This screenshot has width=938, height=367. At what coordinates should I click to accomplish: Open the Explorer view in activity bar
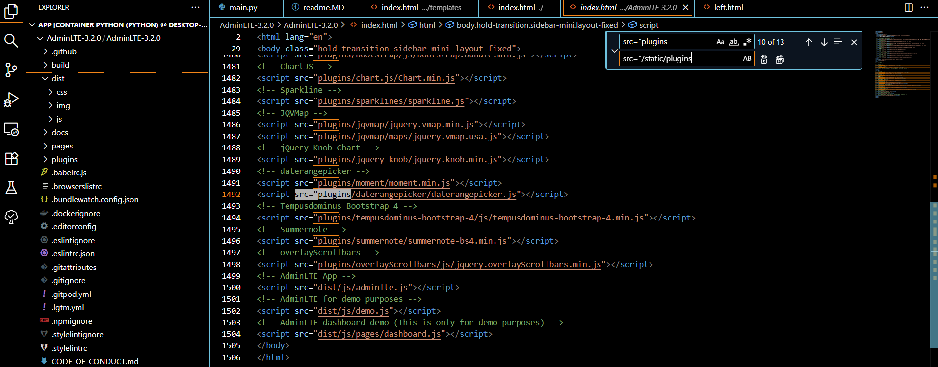point(11,11)
